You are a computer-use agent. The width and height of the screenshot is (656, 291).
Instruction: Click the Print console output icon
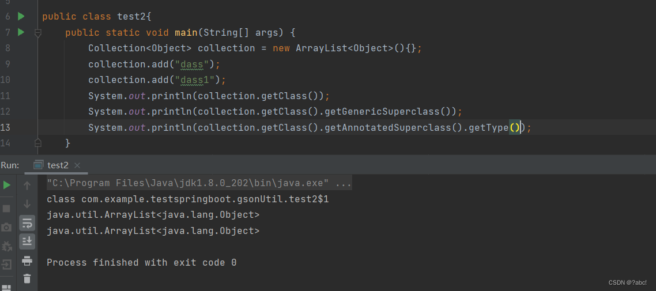[27, 261]
